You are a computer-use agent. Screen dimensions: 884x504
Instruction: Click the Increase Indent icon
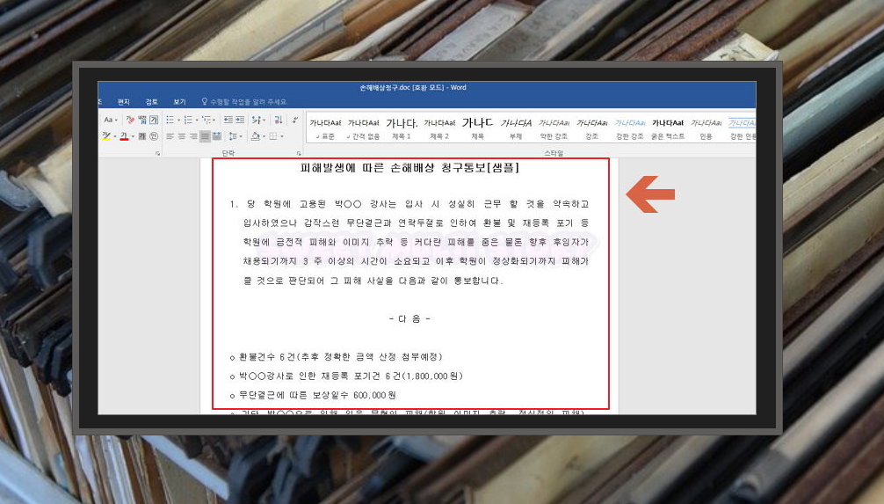click(x=240, y=120)
